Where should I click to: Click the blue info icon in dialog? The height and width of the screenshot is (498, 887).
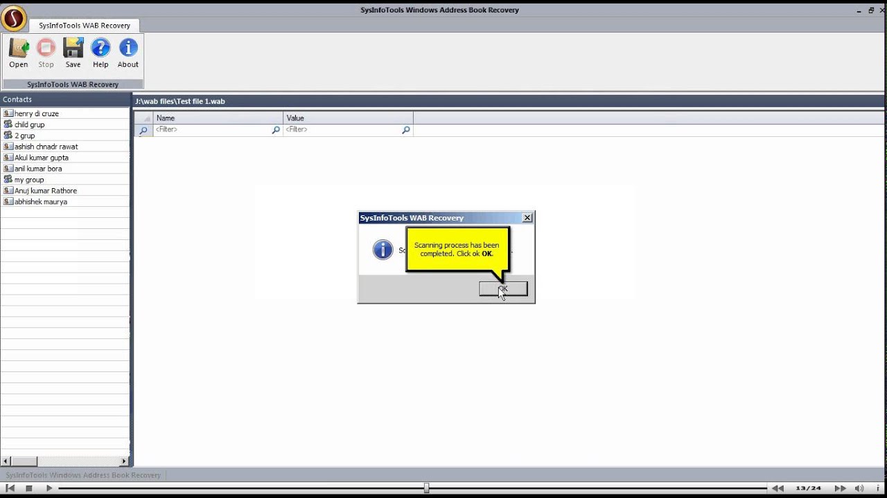pyautogui.click(x=383, y=250)
